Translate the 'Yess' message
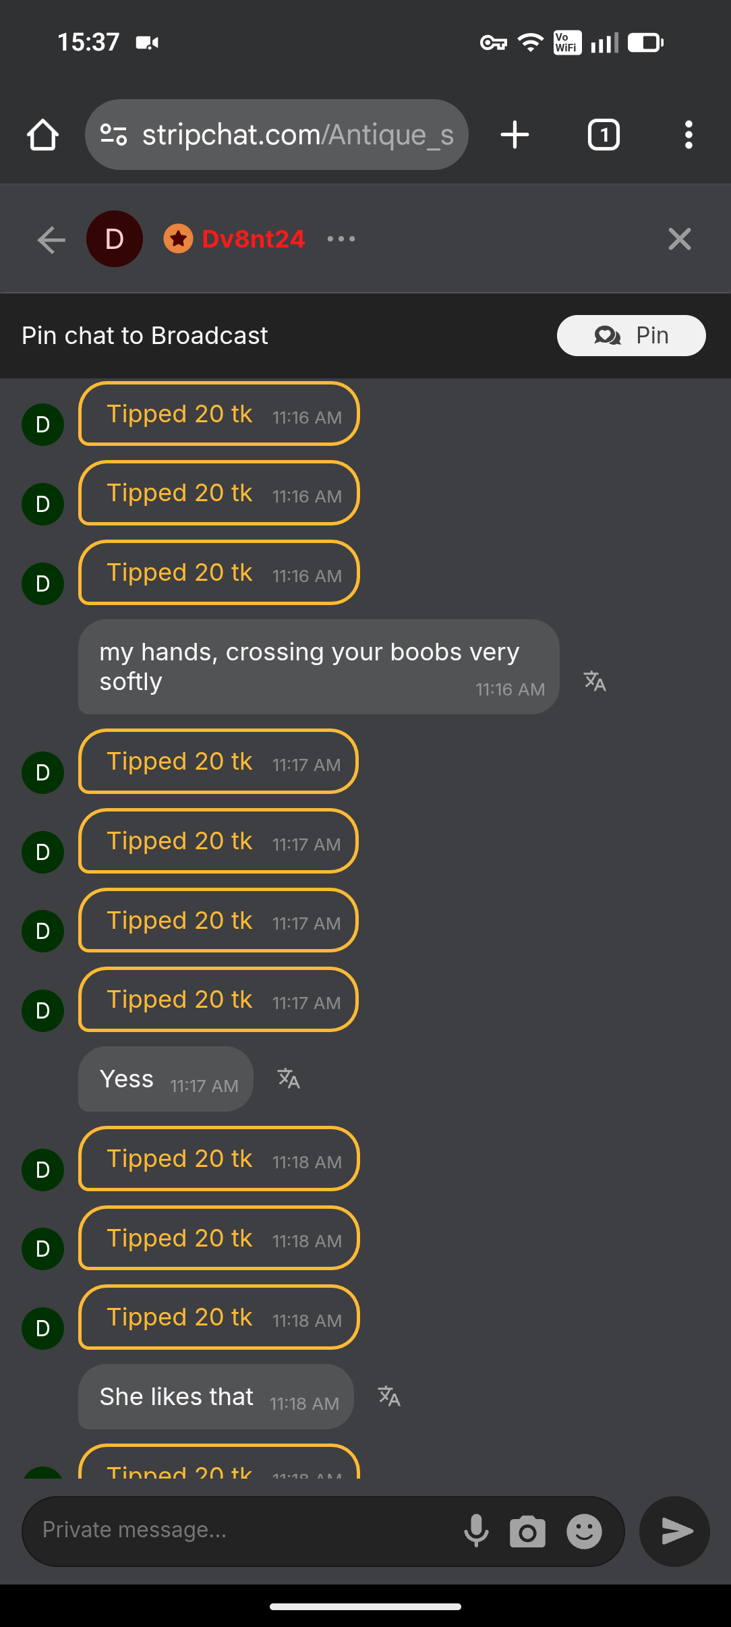 pyautogui.click(x=289, y=1079)
